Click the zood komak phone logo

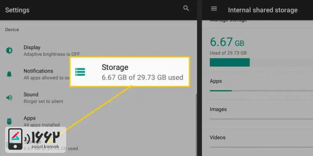[x=15, y=139]
